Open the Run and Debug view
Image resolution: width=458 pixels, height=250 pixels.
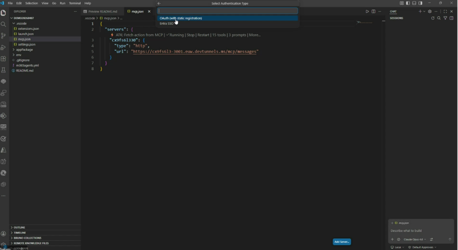tap(4, 47)
